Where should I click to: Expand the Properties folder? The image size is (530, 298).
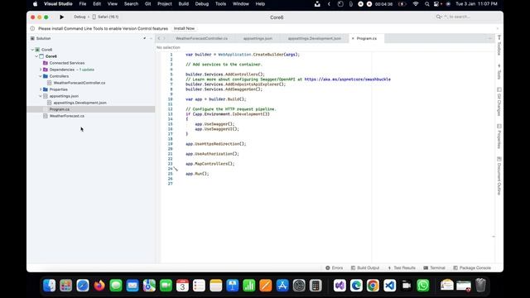tap(41, 89)
